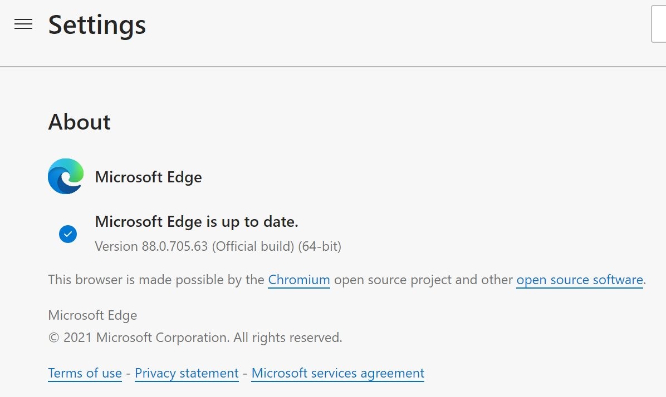Open the Settings hamburger menu
Image resolution: width=666 pixels, height=397 pixels.
click(23, 24)
